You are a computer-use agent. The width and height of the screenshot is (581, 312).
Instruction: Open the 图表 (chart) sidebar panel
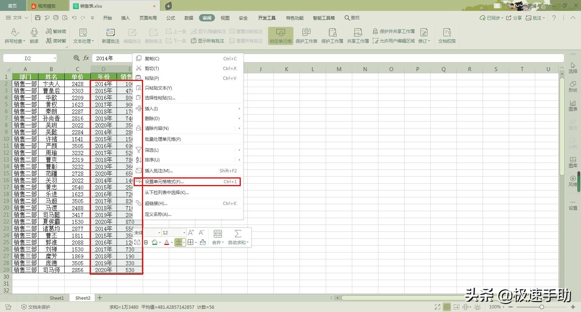(x=573, y=106)
